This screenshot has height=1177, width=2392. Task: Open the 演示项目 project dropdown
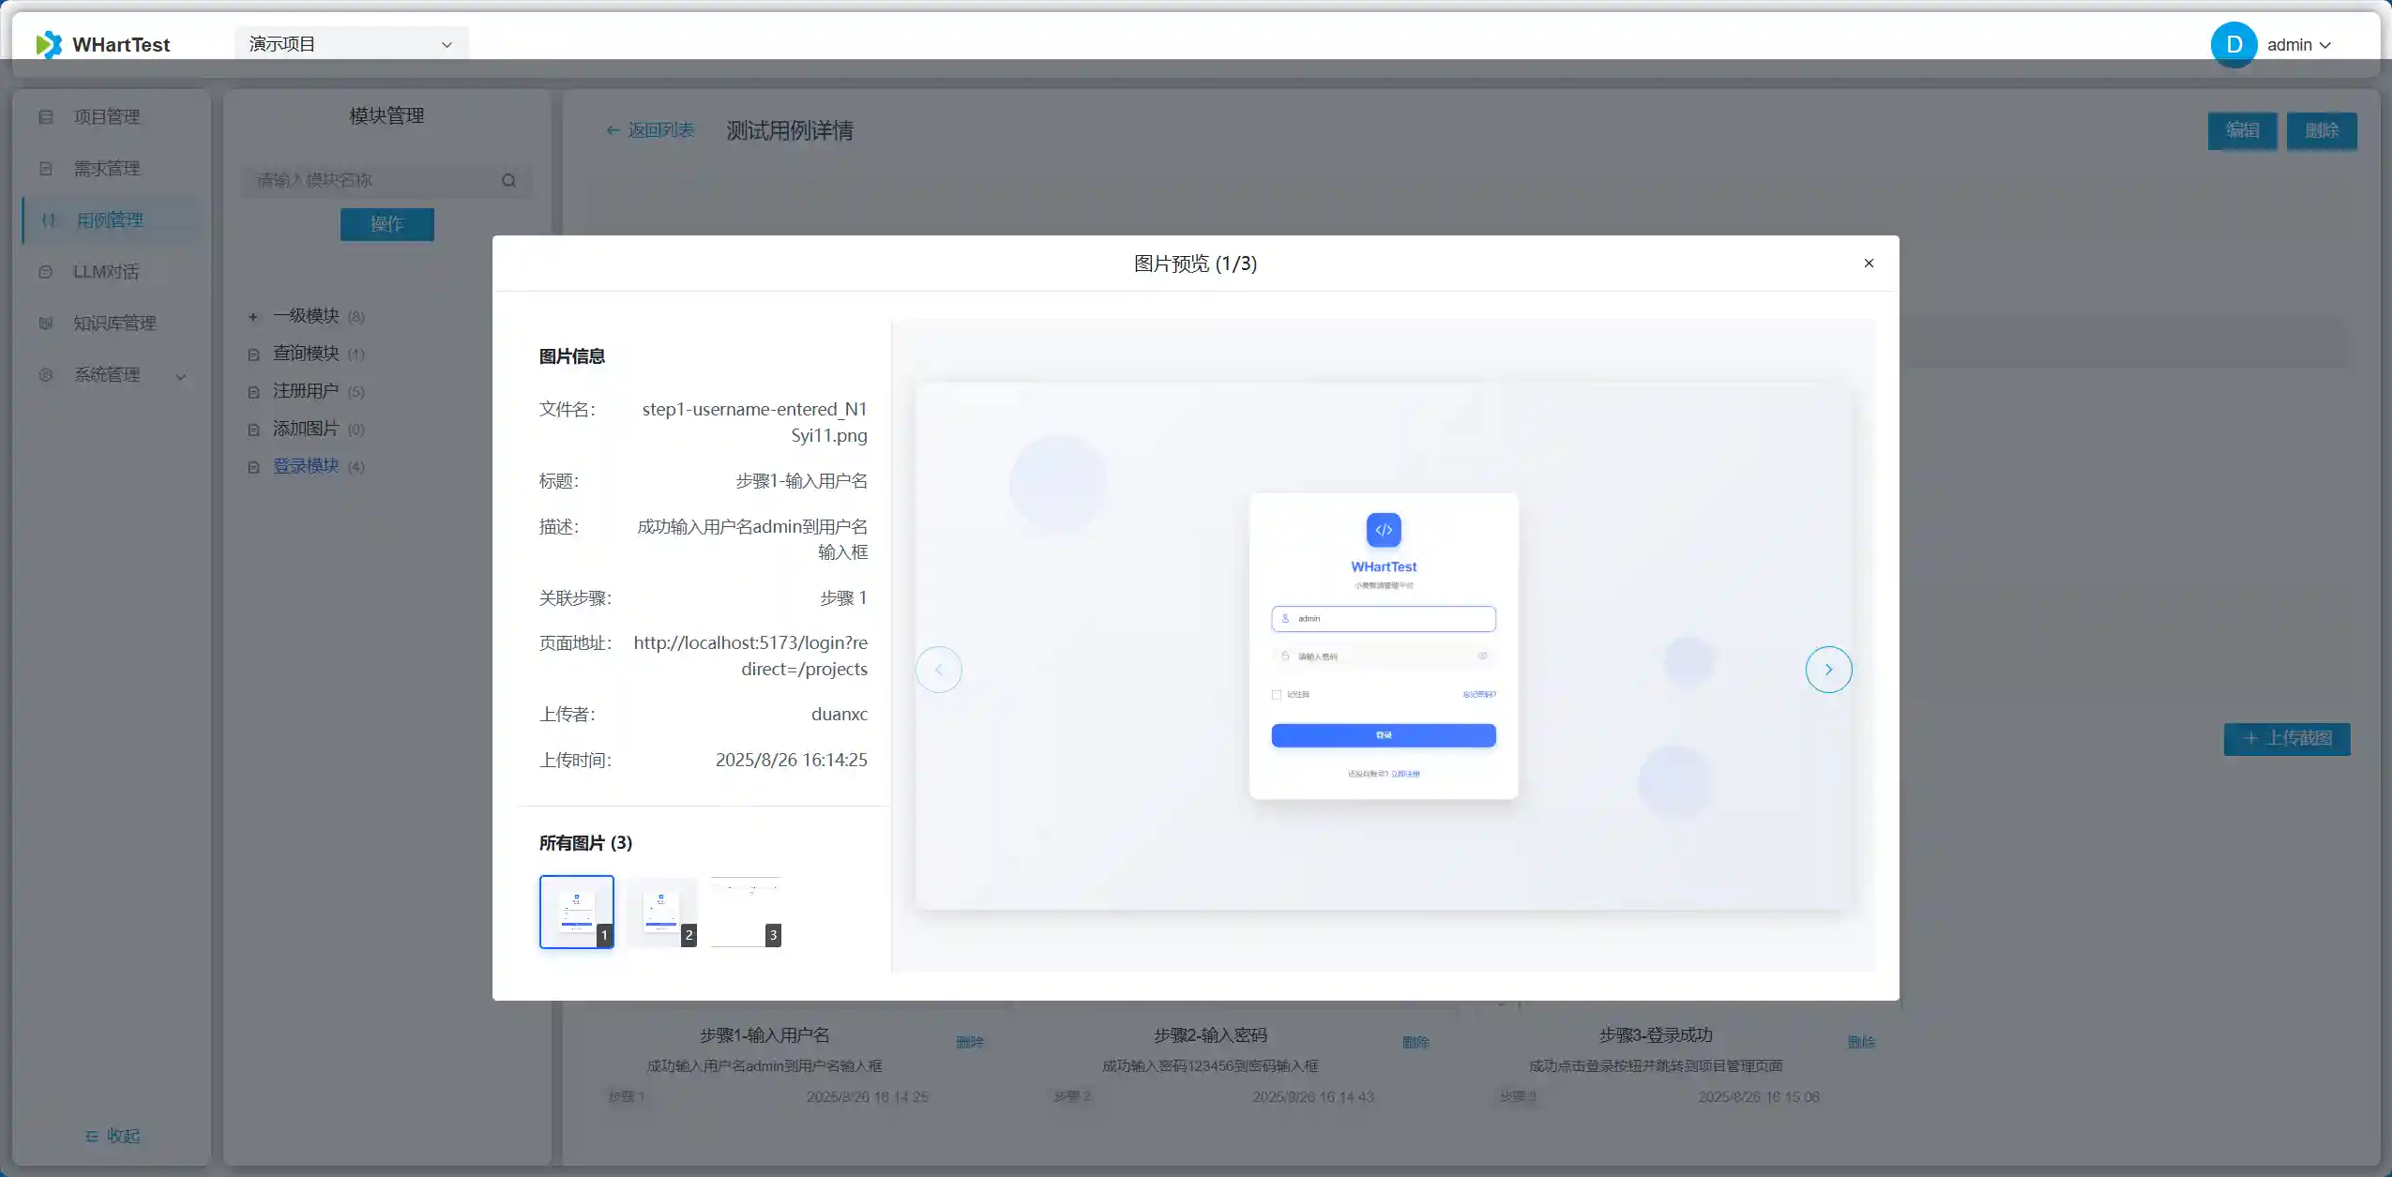click(351, 44)
